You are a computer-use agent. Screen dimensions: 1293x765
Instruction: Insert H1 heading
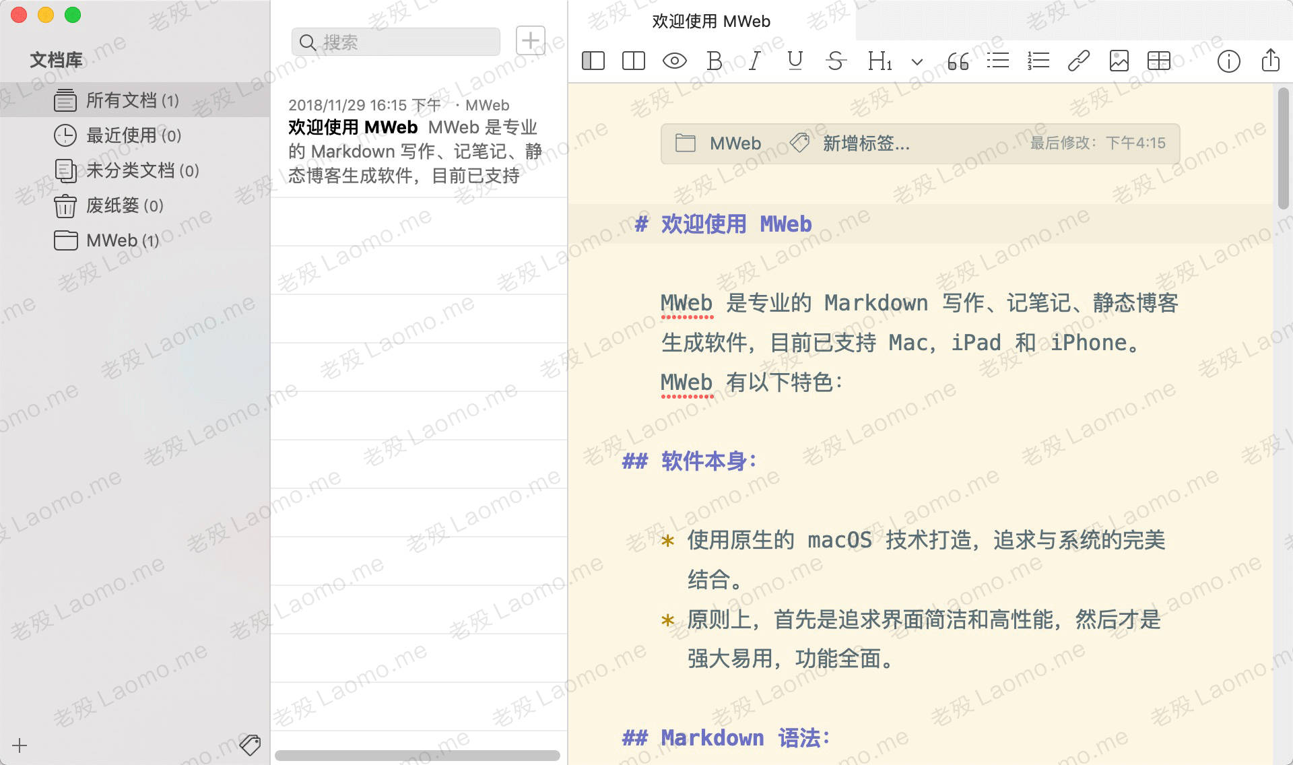[880, 61]
